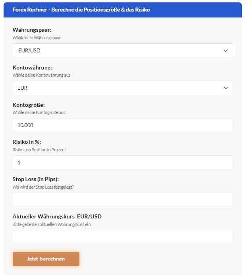Click the Stop Loss (in Pips) label

pos(36,179)
